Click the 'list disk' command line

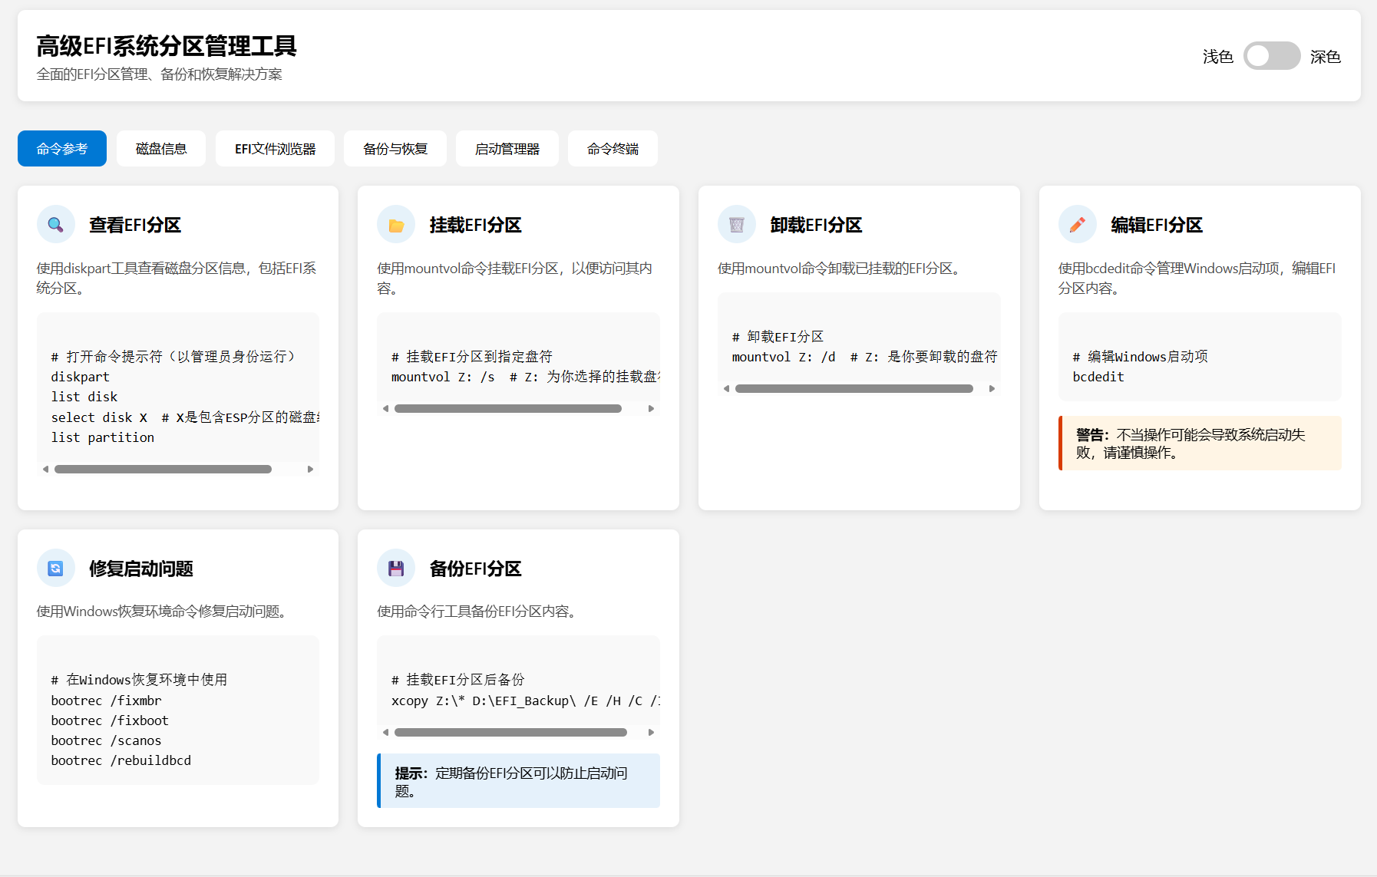[x=84, y=397]
